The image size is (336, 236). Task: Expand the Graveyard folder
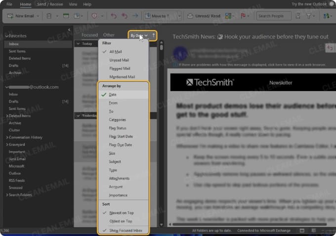[7, 144]
